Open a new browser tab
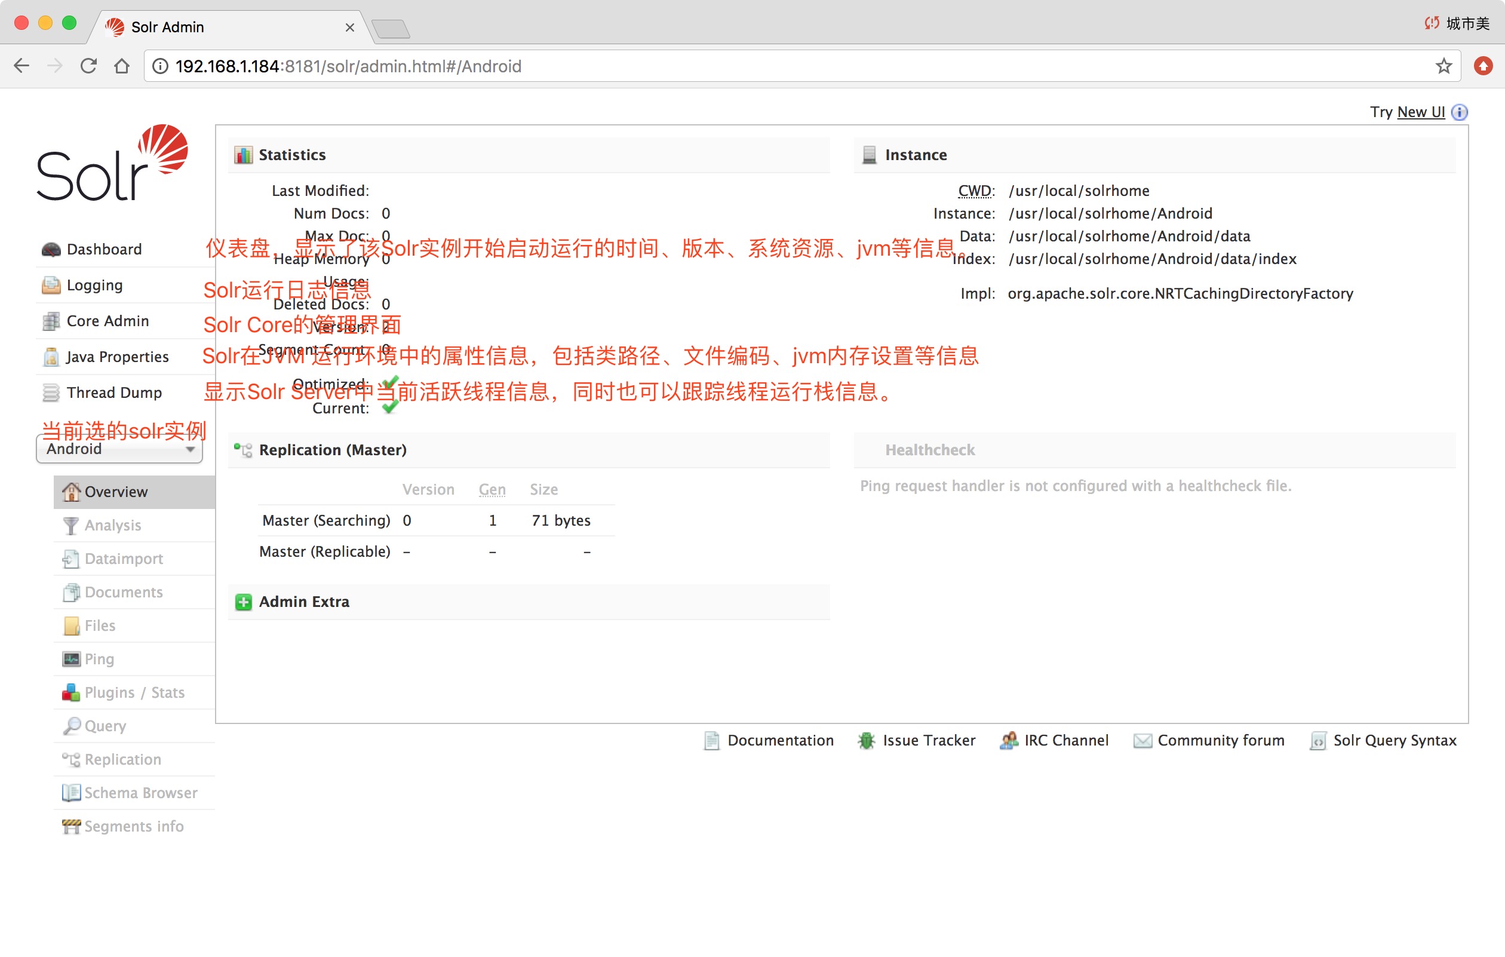This screenshot has width=1505, height=957. point(391,29)
